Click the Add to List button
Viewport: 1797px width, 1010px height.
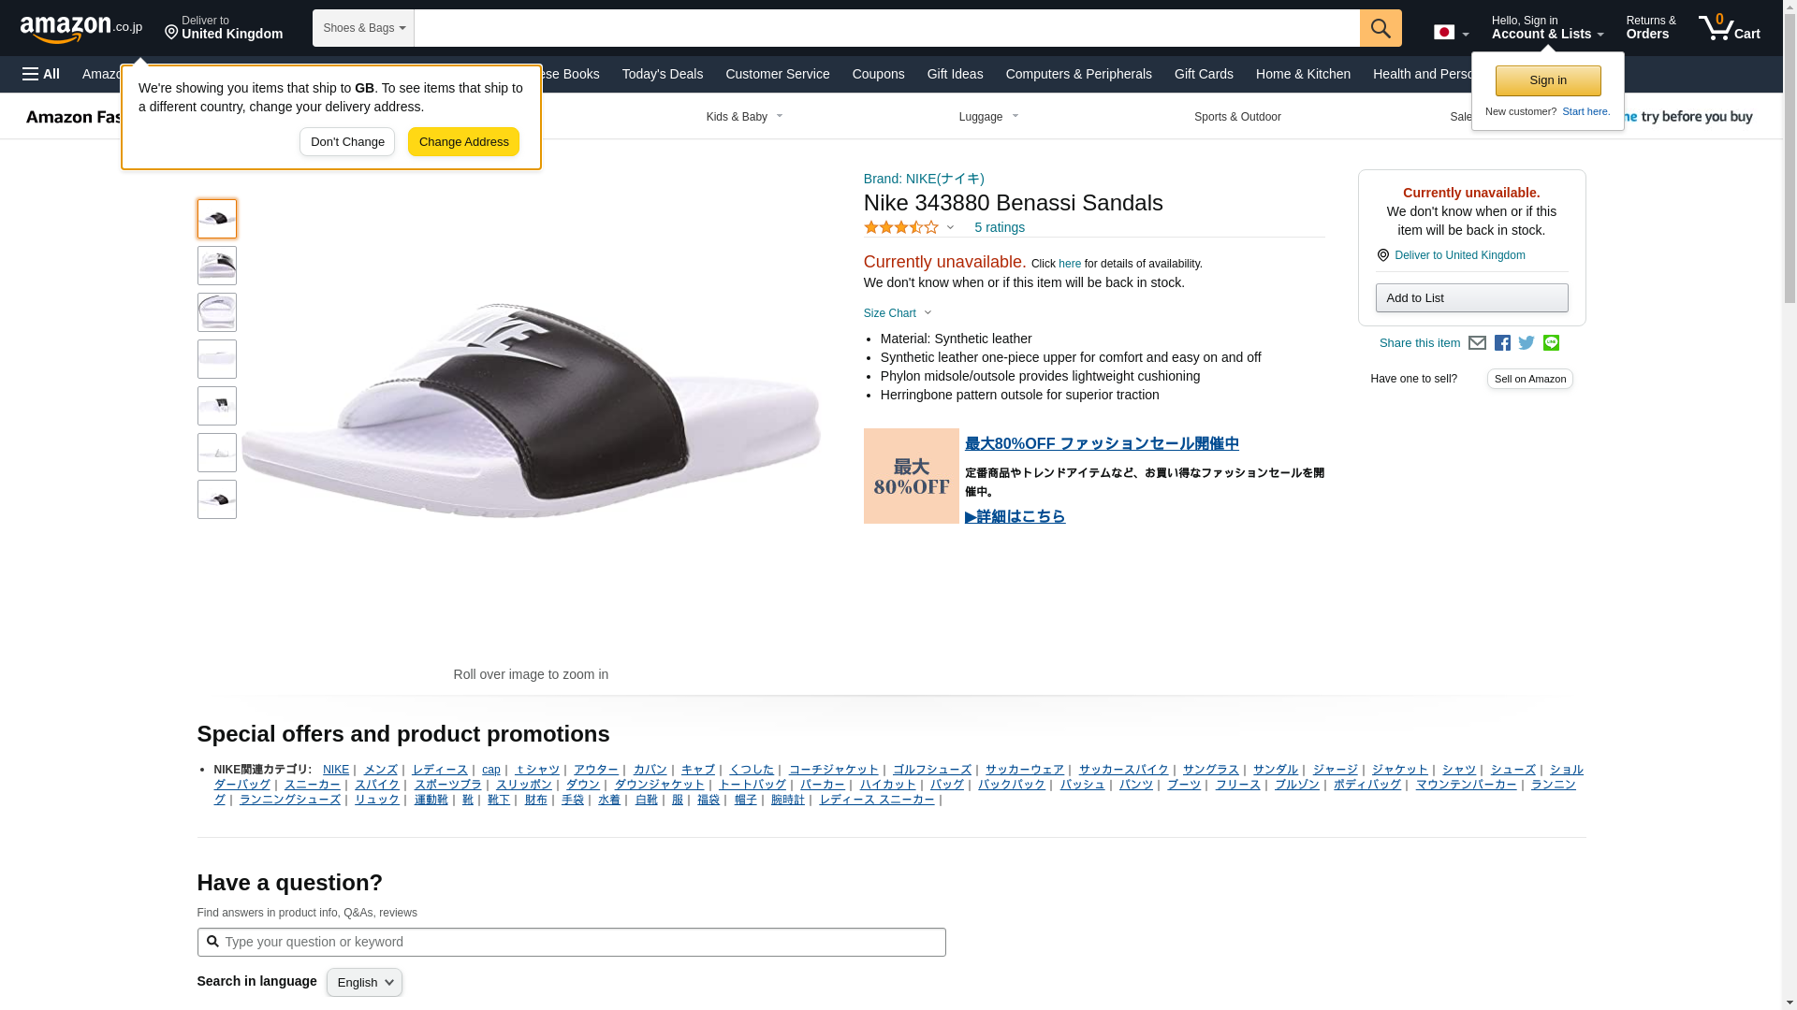(x=1471, y=297)
